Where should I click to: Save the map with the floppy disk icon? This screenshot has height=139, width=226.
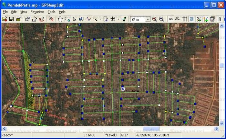[11, 19]
